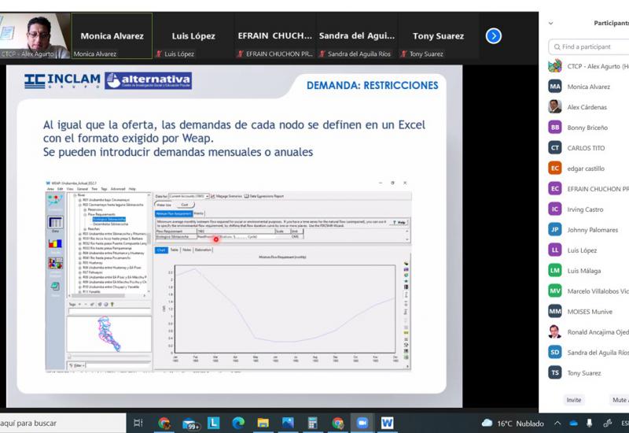Show hidden system tray icons
Viewport: 629px width, 433px height.
(557, 424)
